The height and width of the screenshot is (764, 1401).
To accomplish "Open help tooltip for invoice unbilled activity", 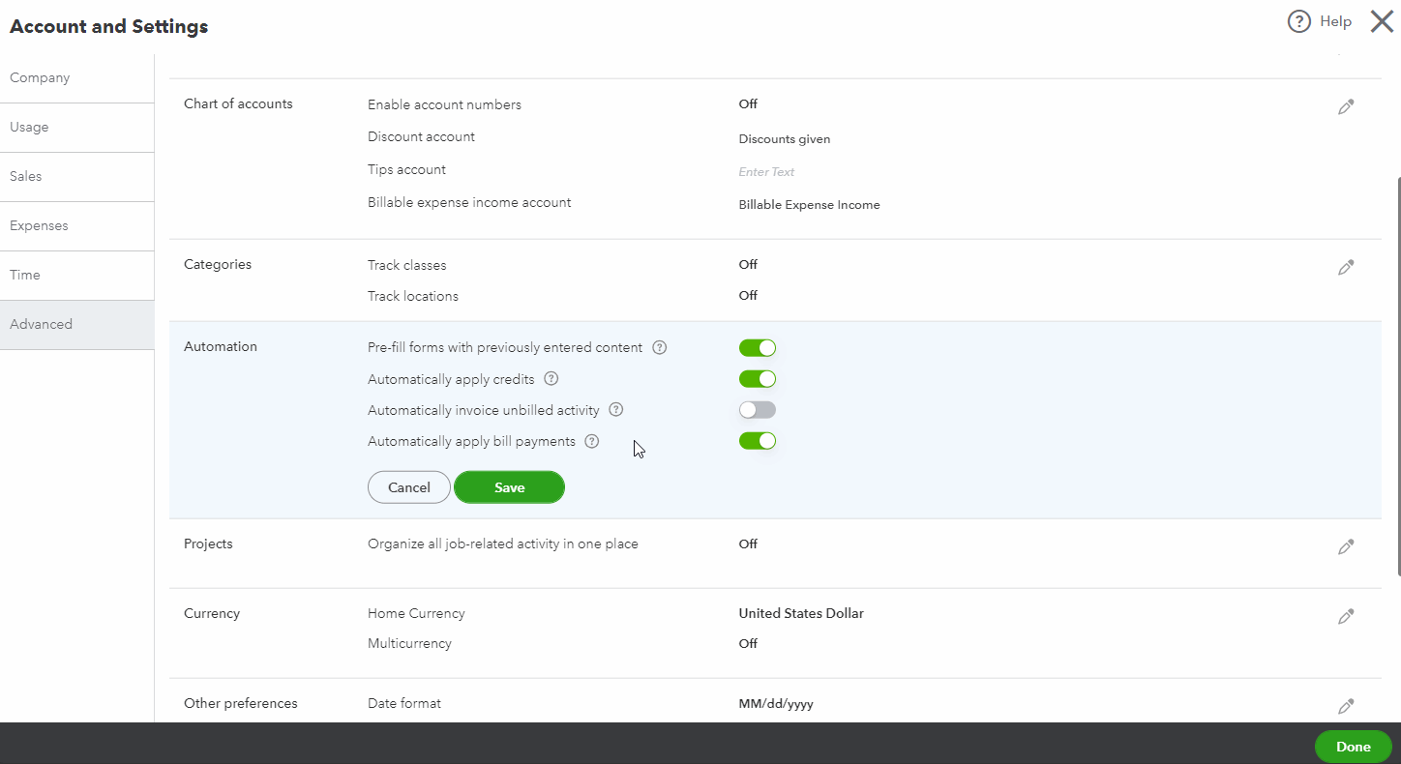I will pyautogui.click(x=616, y=410).
